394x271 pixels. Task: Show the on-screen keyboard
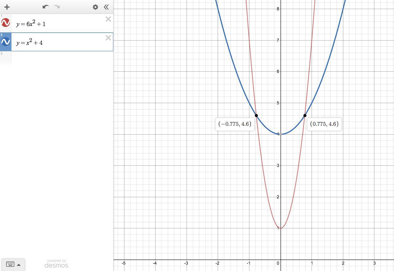tap(10, 265)
